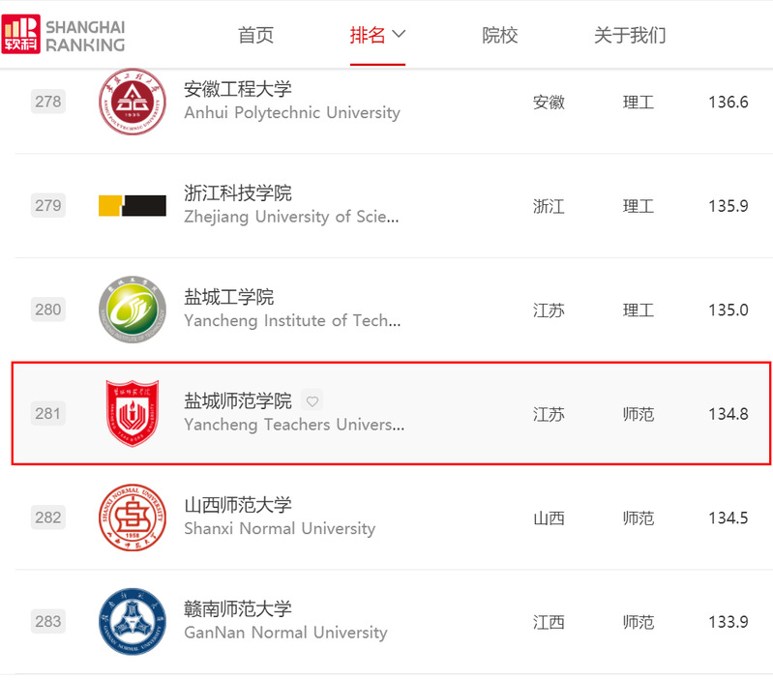Go to the 首页 tab
This screenshot has width=773, height=680.
pyautogui.click(x=255, y=36)
